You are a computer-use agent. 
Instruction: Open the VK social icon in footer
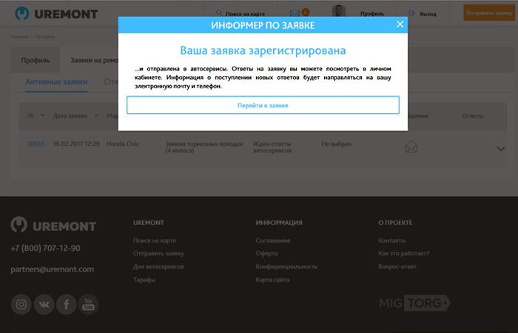pyautogui.click(x=44, y=304)
